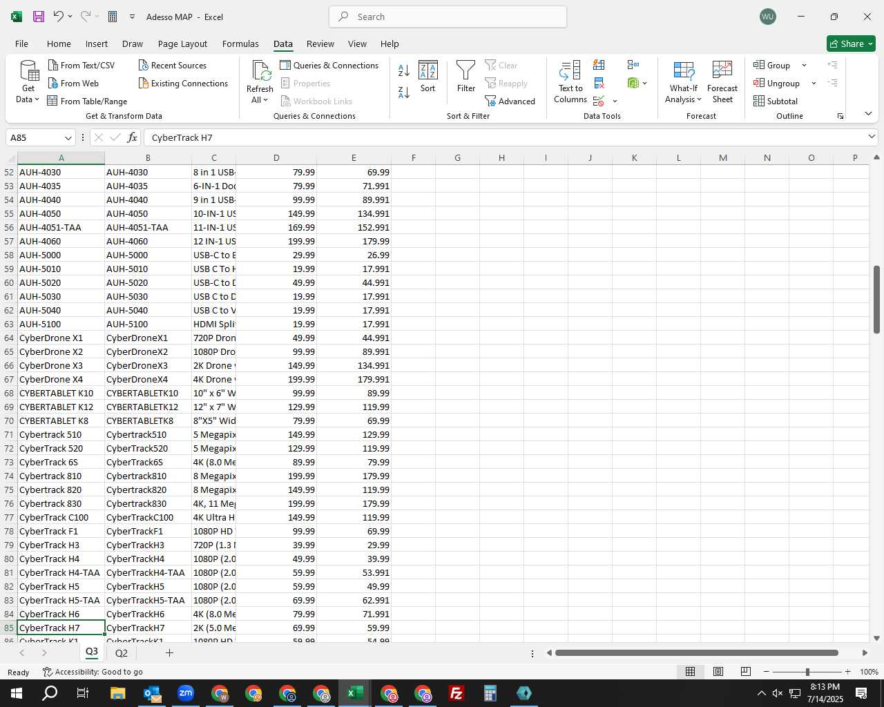Select the Q2 sheet tab

[122, 652]
